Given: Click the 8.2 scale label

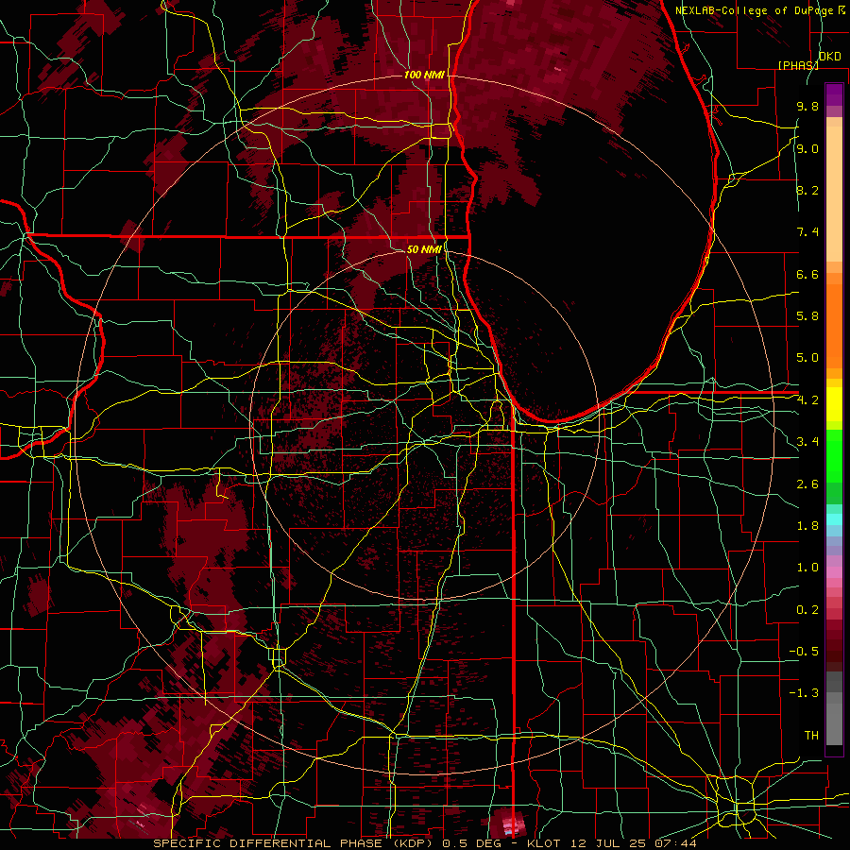Looking at the screenshot, I should pyautogui.click(x=807, y=190).
